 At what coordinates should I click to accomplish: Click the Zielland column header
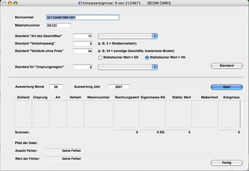point(23,97)
